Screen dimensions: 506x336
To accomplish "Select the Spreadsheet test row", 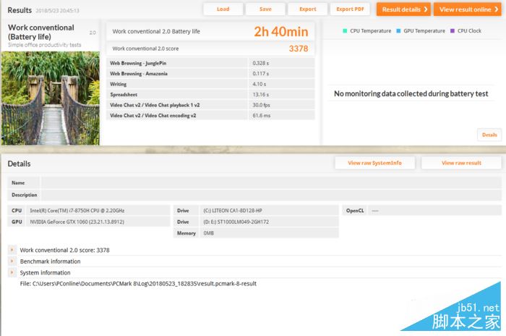I will coord(210,94).
